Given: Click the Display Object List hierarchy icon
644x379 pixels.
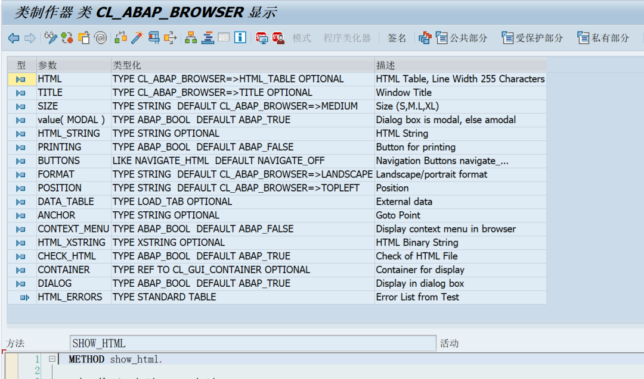Looking at the screenshot, I should (191, 38).
